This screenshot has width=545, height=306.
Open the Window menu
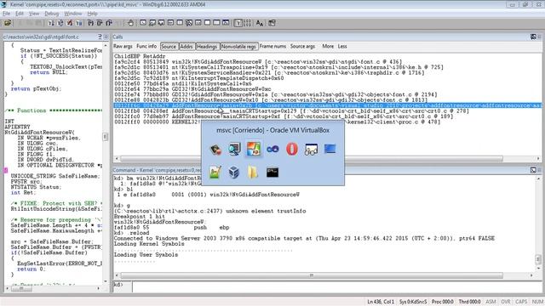pyautogui.click(x=73, y=14)
